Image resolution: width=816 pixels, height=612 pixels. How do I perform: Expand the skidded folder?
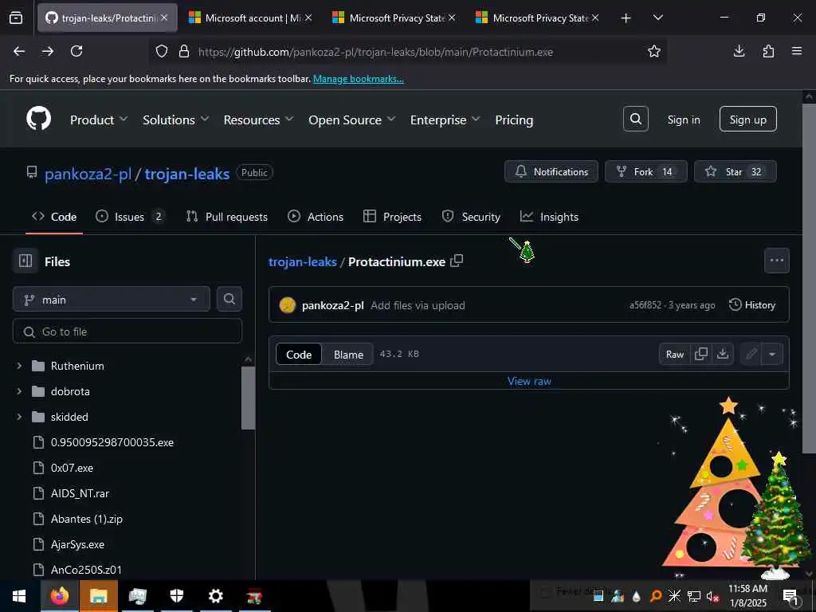[x=19, y=417]
